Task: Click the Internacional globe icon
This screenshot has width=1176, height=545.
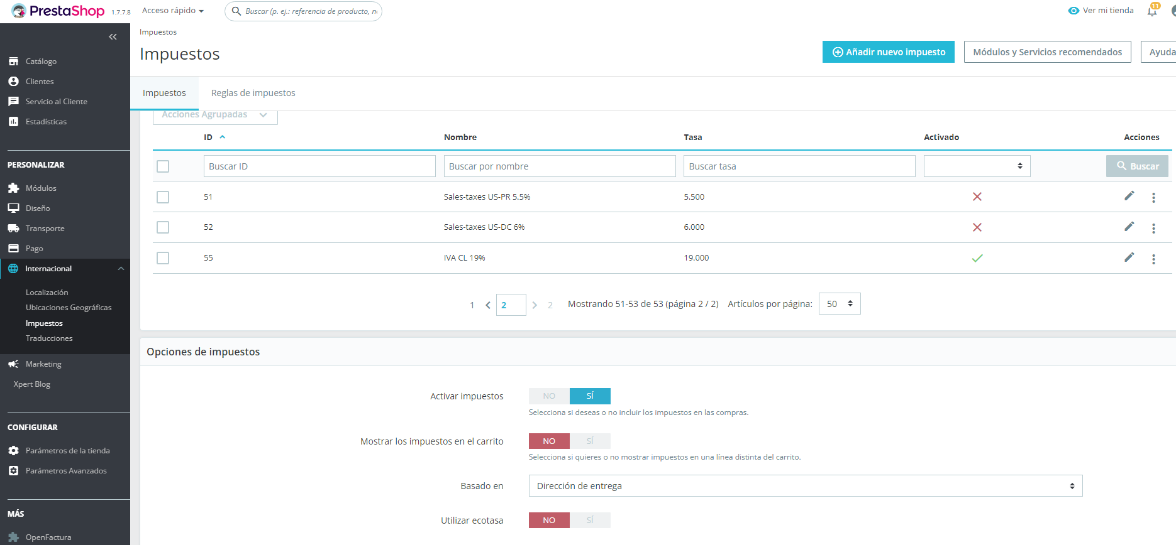Action: click(x=13, y=269)
